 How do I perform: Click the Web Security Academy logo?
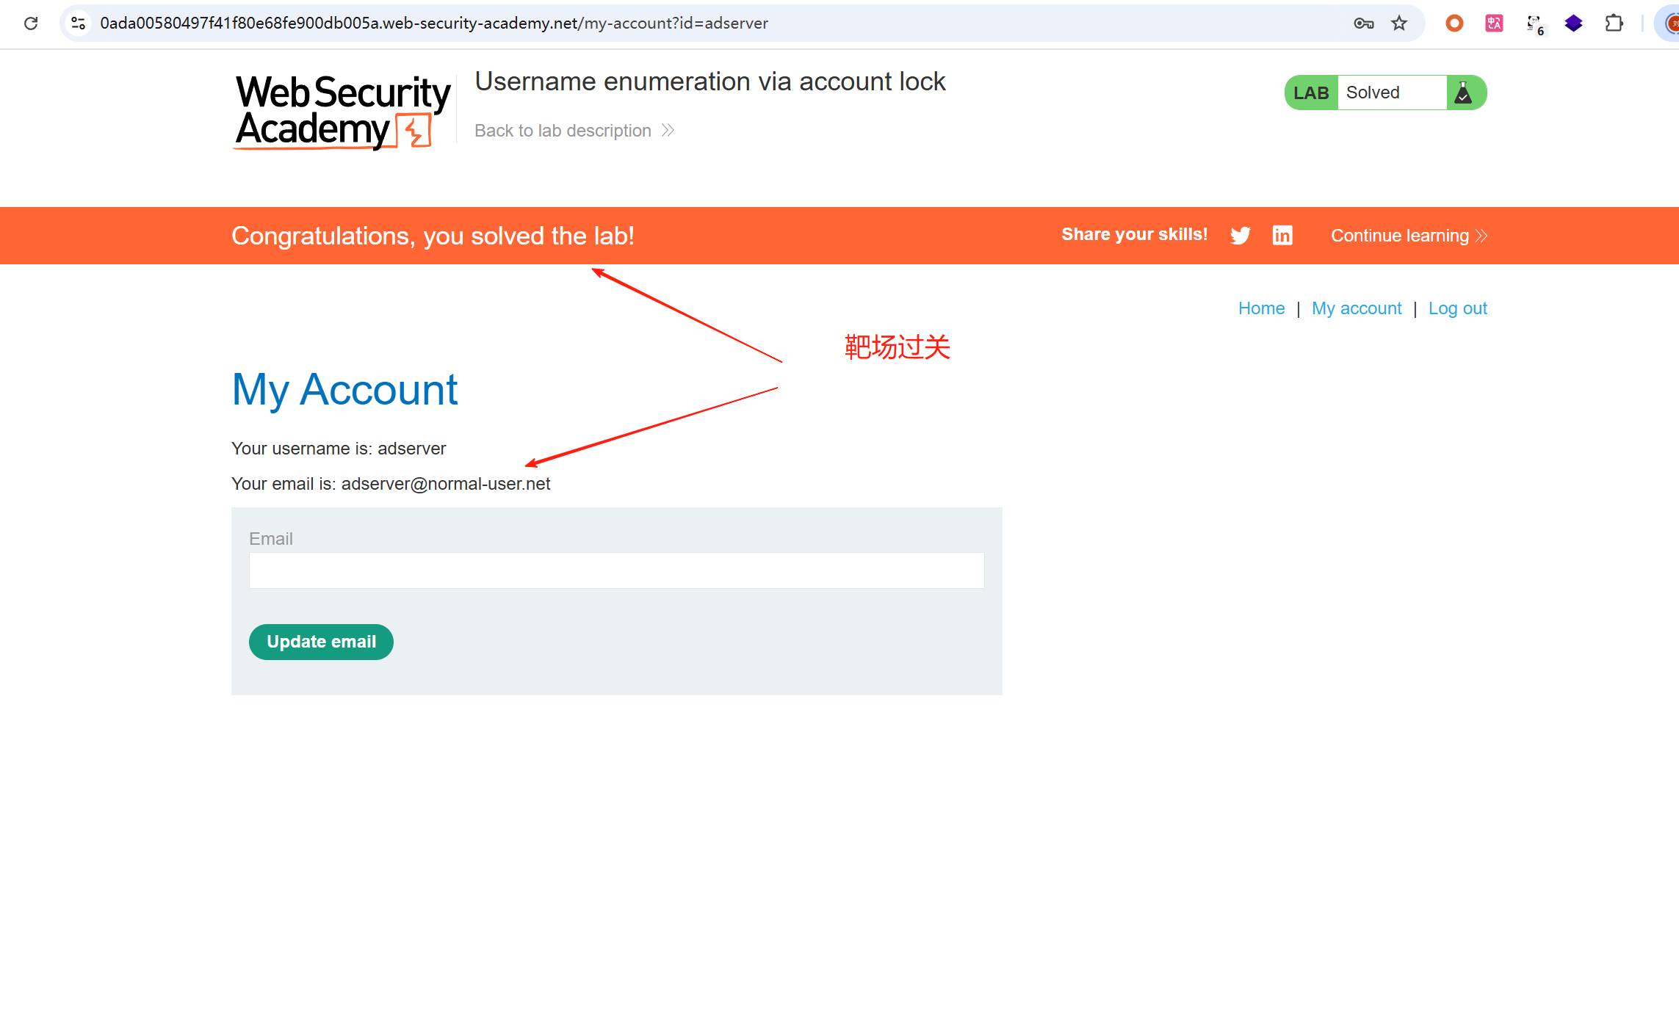pos(342,112)
